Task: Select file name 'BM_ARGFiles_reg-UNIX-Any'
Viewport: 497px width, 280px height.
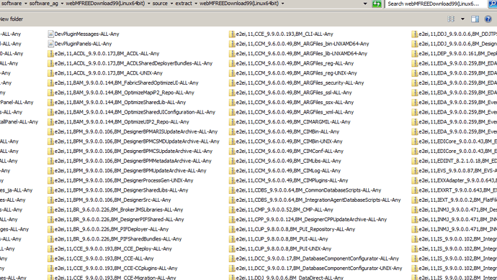Action: point(325,73)
